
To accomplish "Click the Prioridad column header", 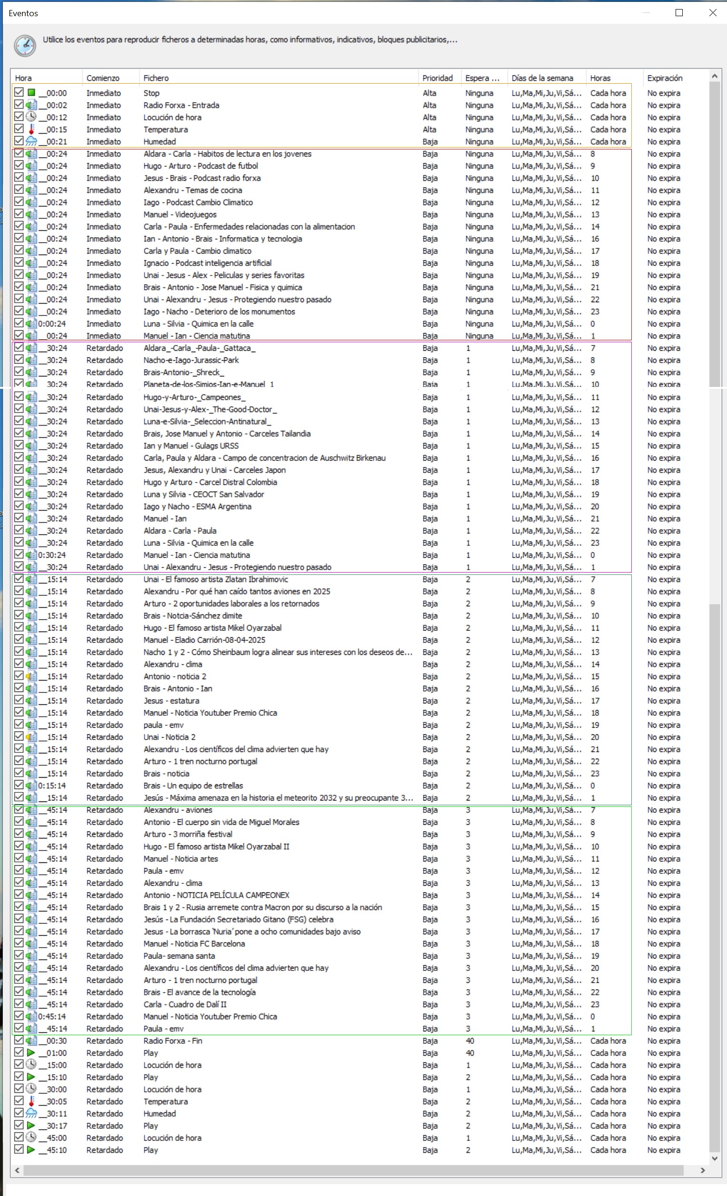I will 437,78.
